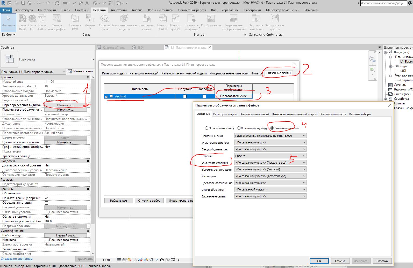Click the Облако точек point cloud icon
The width and height of the screenshot is (413, 268).
pyautogui.click(x=104, y=19)
